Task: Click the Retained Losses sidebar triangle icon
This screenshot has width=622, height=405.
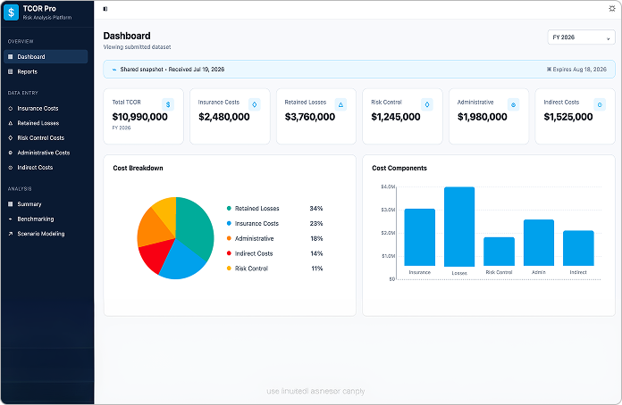Action: [11, 123]
